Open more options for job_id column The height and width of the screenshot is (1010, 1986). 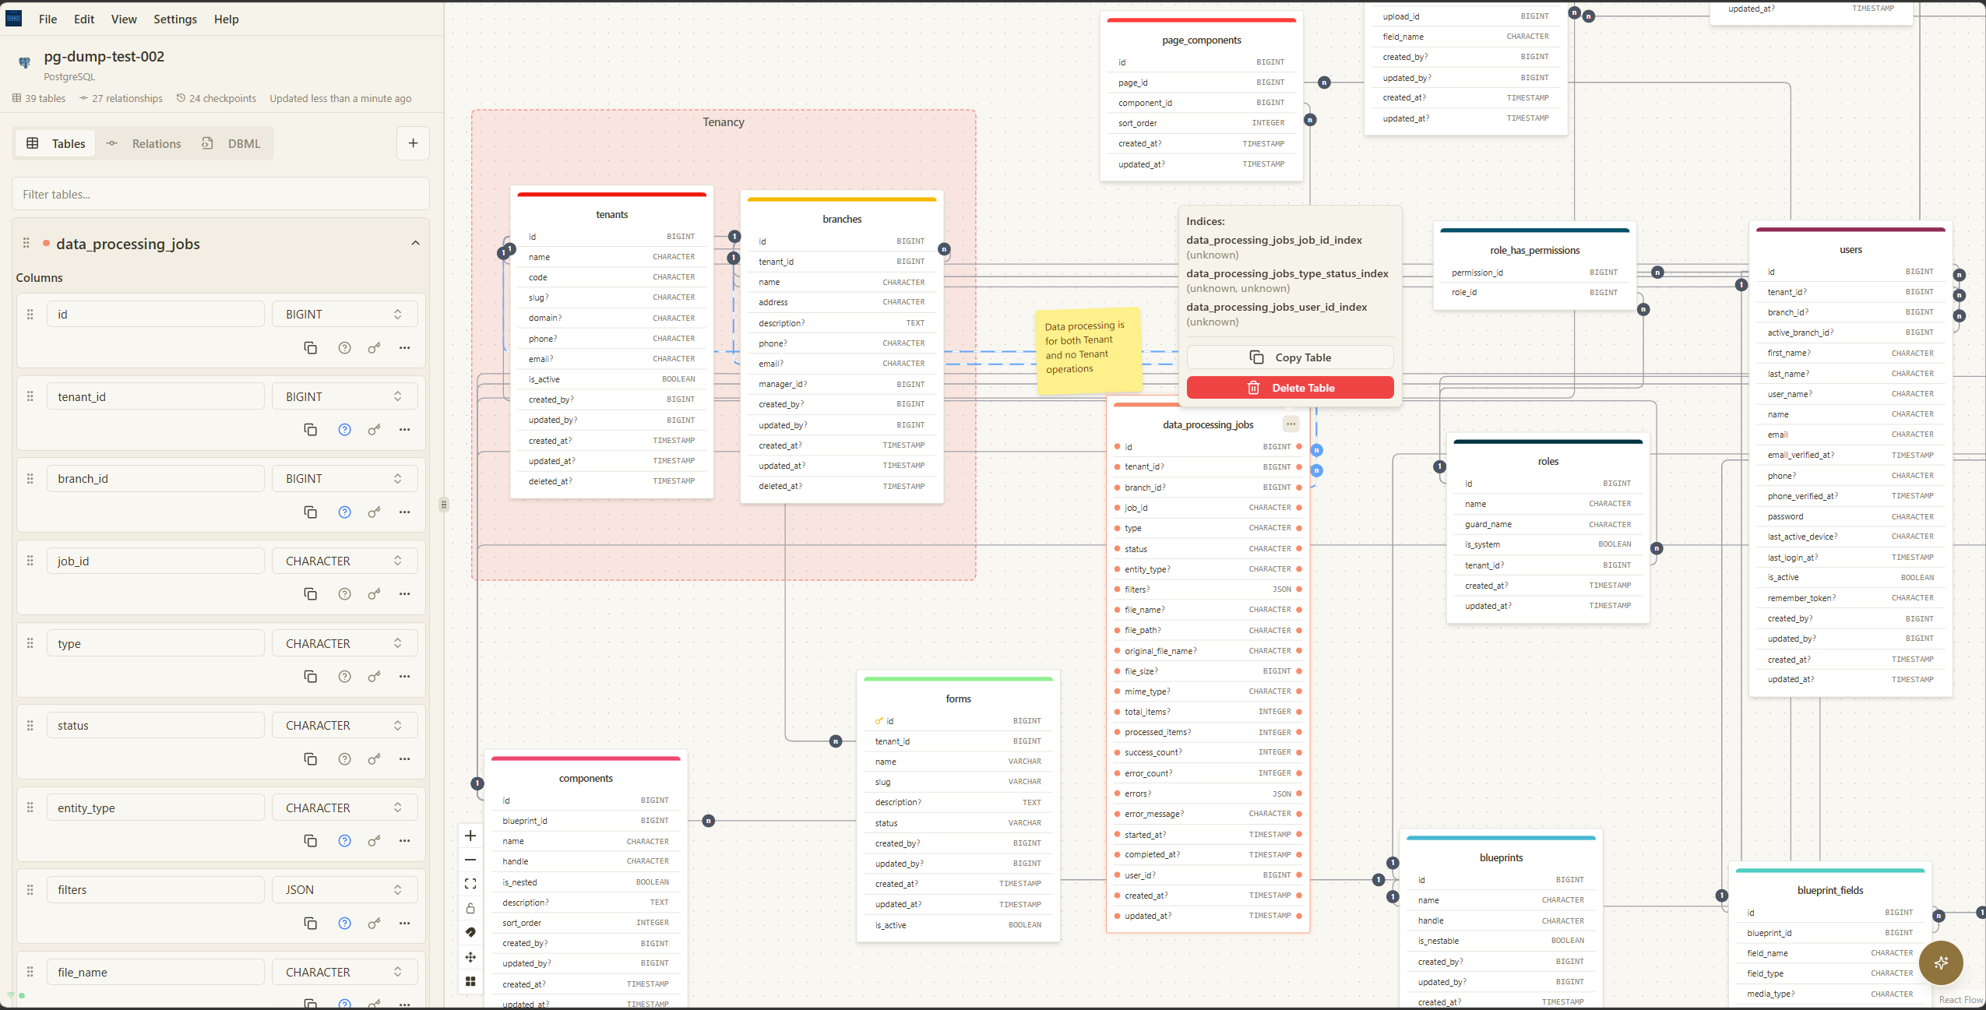[404, 594]
